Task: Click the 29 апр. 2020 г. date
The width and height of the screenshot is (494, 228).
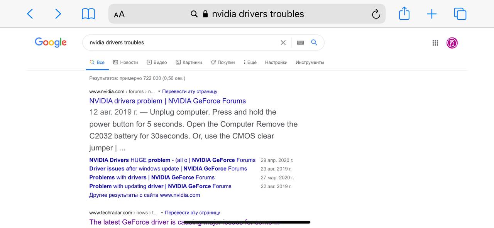Action: click(x=277, y=160)
